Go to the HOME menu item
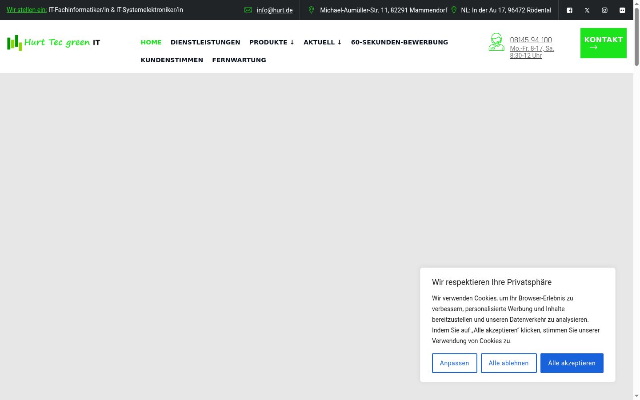Image resolution: width=640 pixels, height=400 pixels. [151, 42]
